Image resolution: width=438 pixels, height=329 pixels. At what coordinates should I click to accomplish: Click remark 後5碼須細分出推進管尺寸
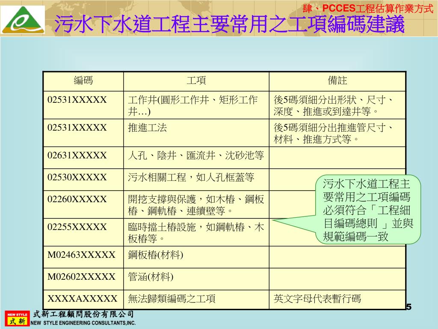coord(334,133)
